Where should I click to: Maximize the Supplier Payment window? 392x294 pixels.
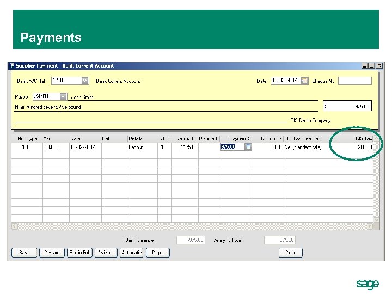click(x=372, y=66)
